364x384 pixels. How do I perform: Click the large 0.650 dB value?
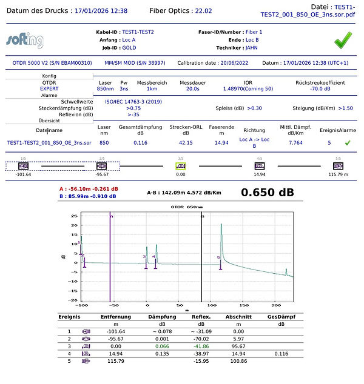point(268,192)
